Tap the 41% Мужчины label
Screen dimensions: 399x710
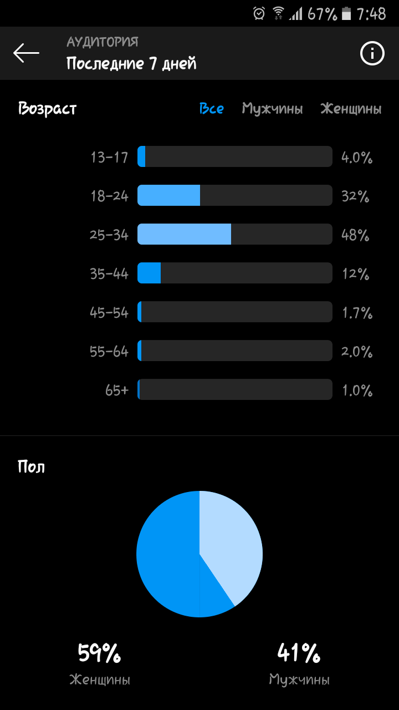[x=299, y=664]
